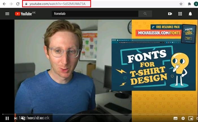Image resolution: width=198 pixels, height=122 pixels.
Task: Open the browser extensions puzzle icon
Action: (189, 4)
